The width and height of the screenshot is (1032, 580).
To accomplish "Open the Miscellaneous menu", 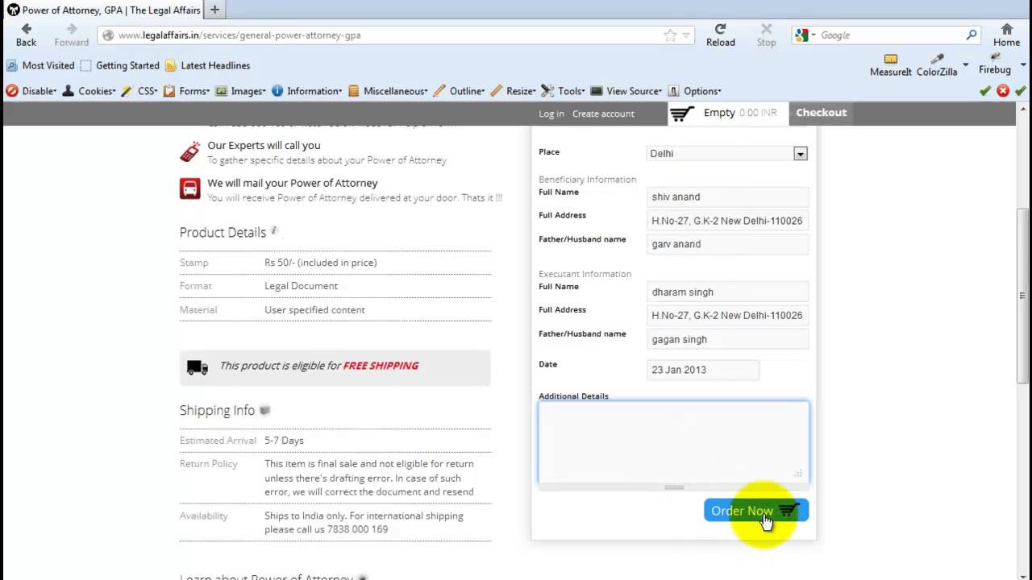I will coord(389,91).
